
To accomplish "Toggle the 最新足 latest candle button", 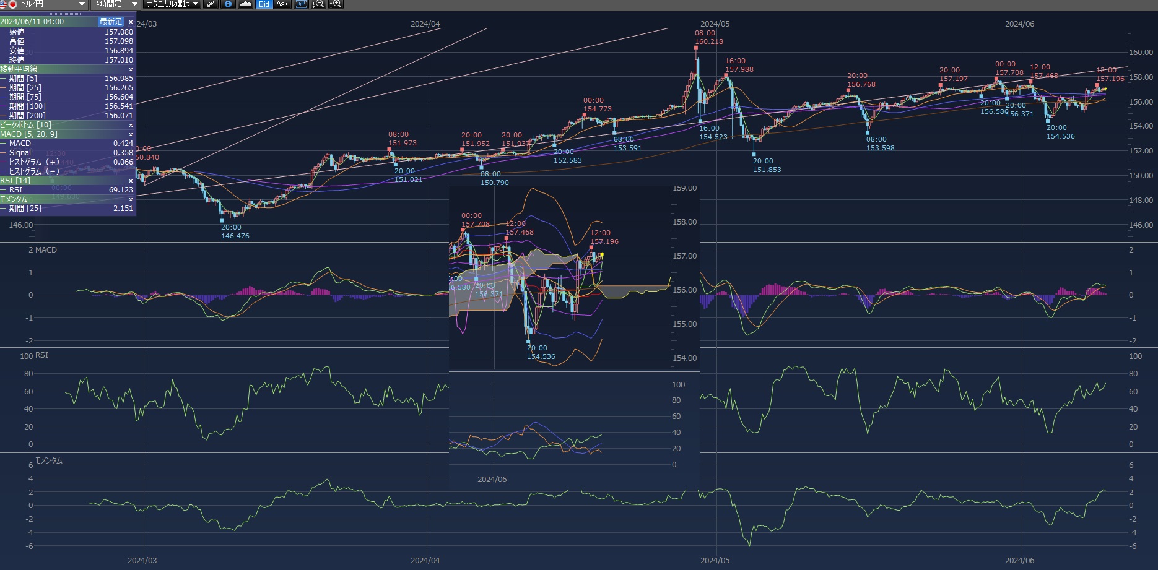I will tap(111, 22).
